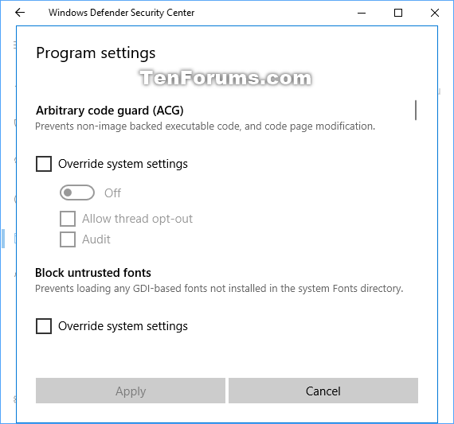The image size is (454, 424).
Task: Tick the Audit checkbox
Action: (68, 239)
